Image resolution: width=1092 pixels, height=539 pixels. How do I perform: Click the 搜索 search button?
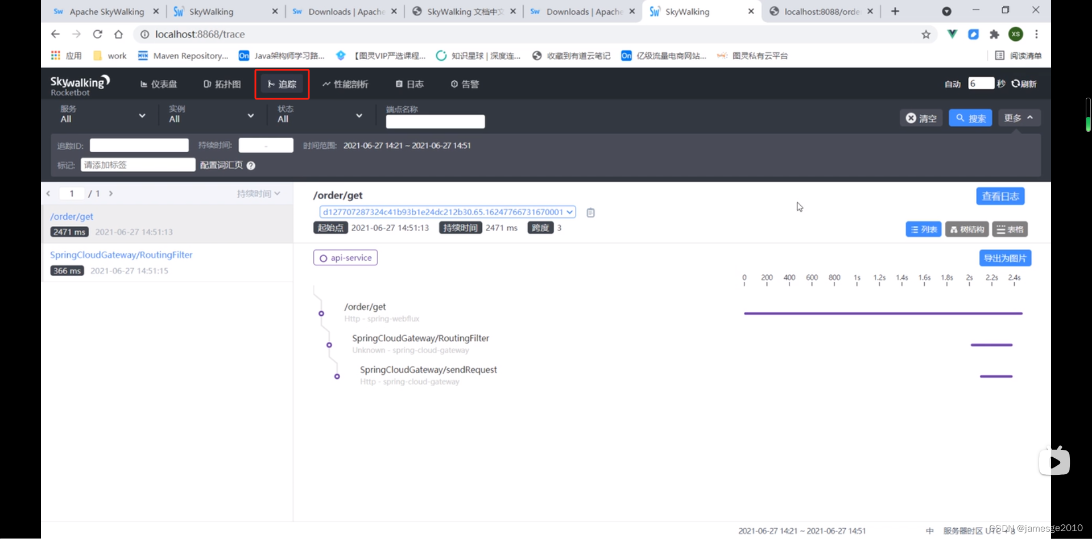pyautogui.click(x=970, y=118)
